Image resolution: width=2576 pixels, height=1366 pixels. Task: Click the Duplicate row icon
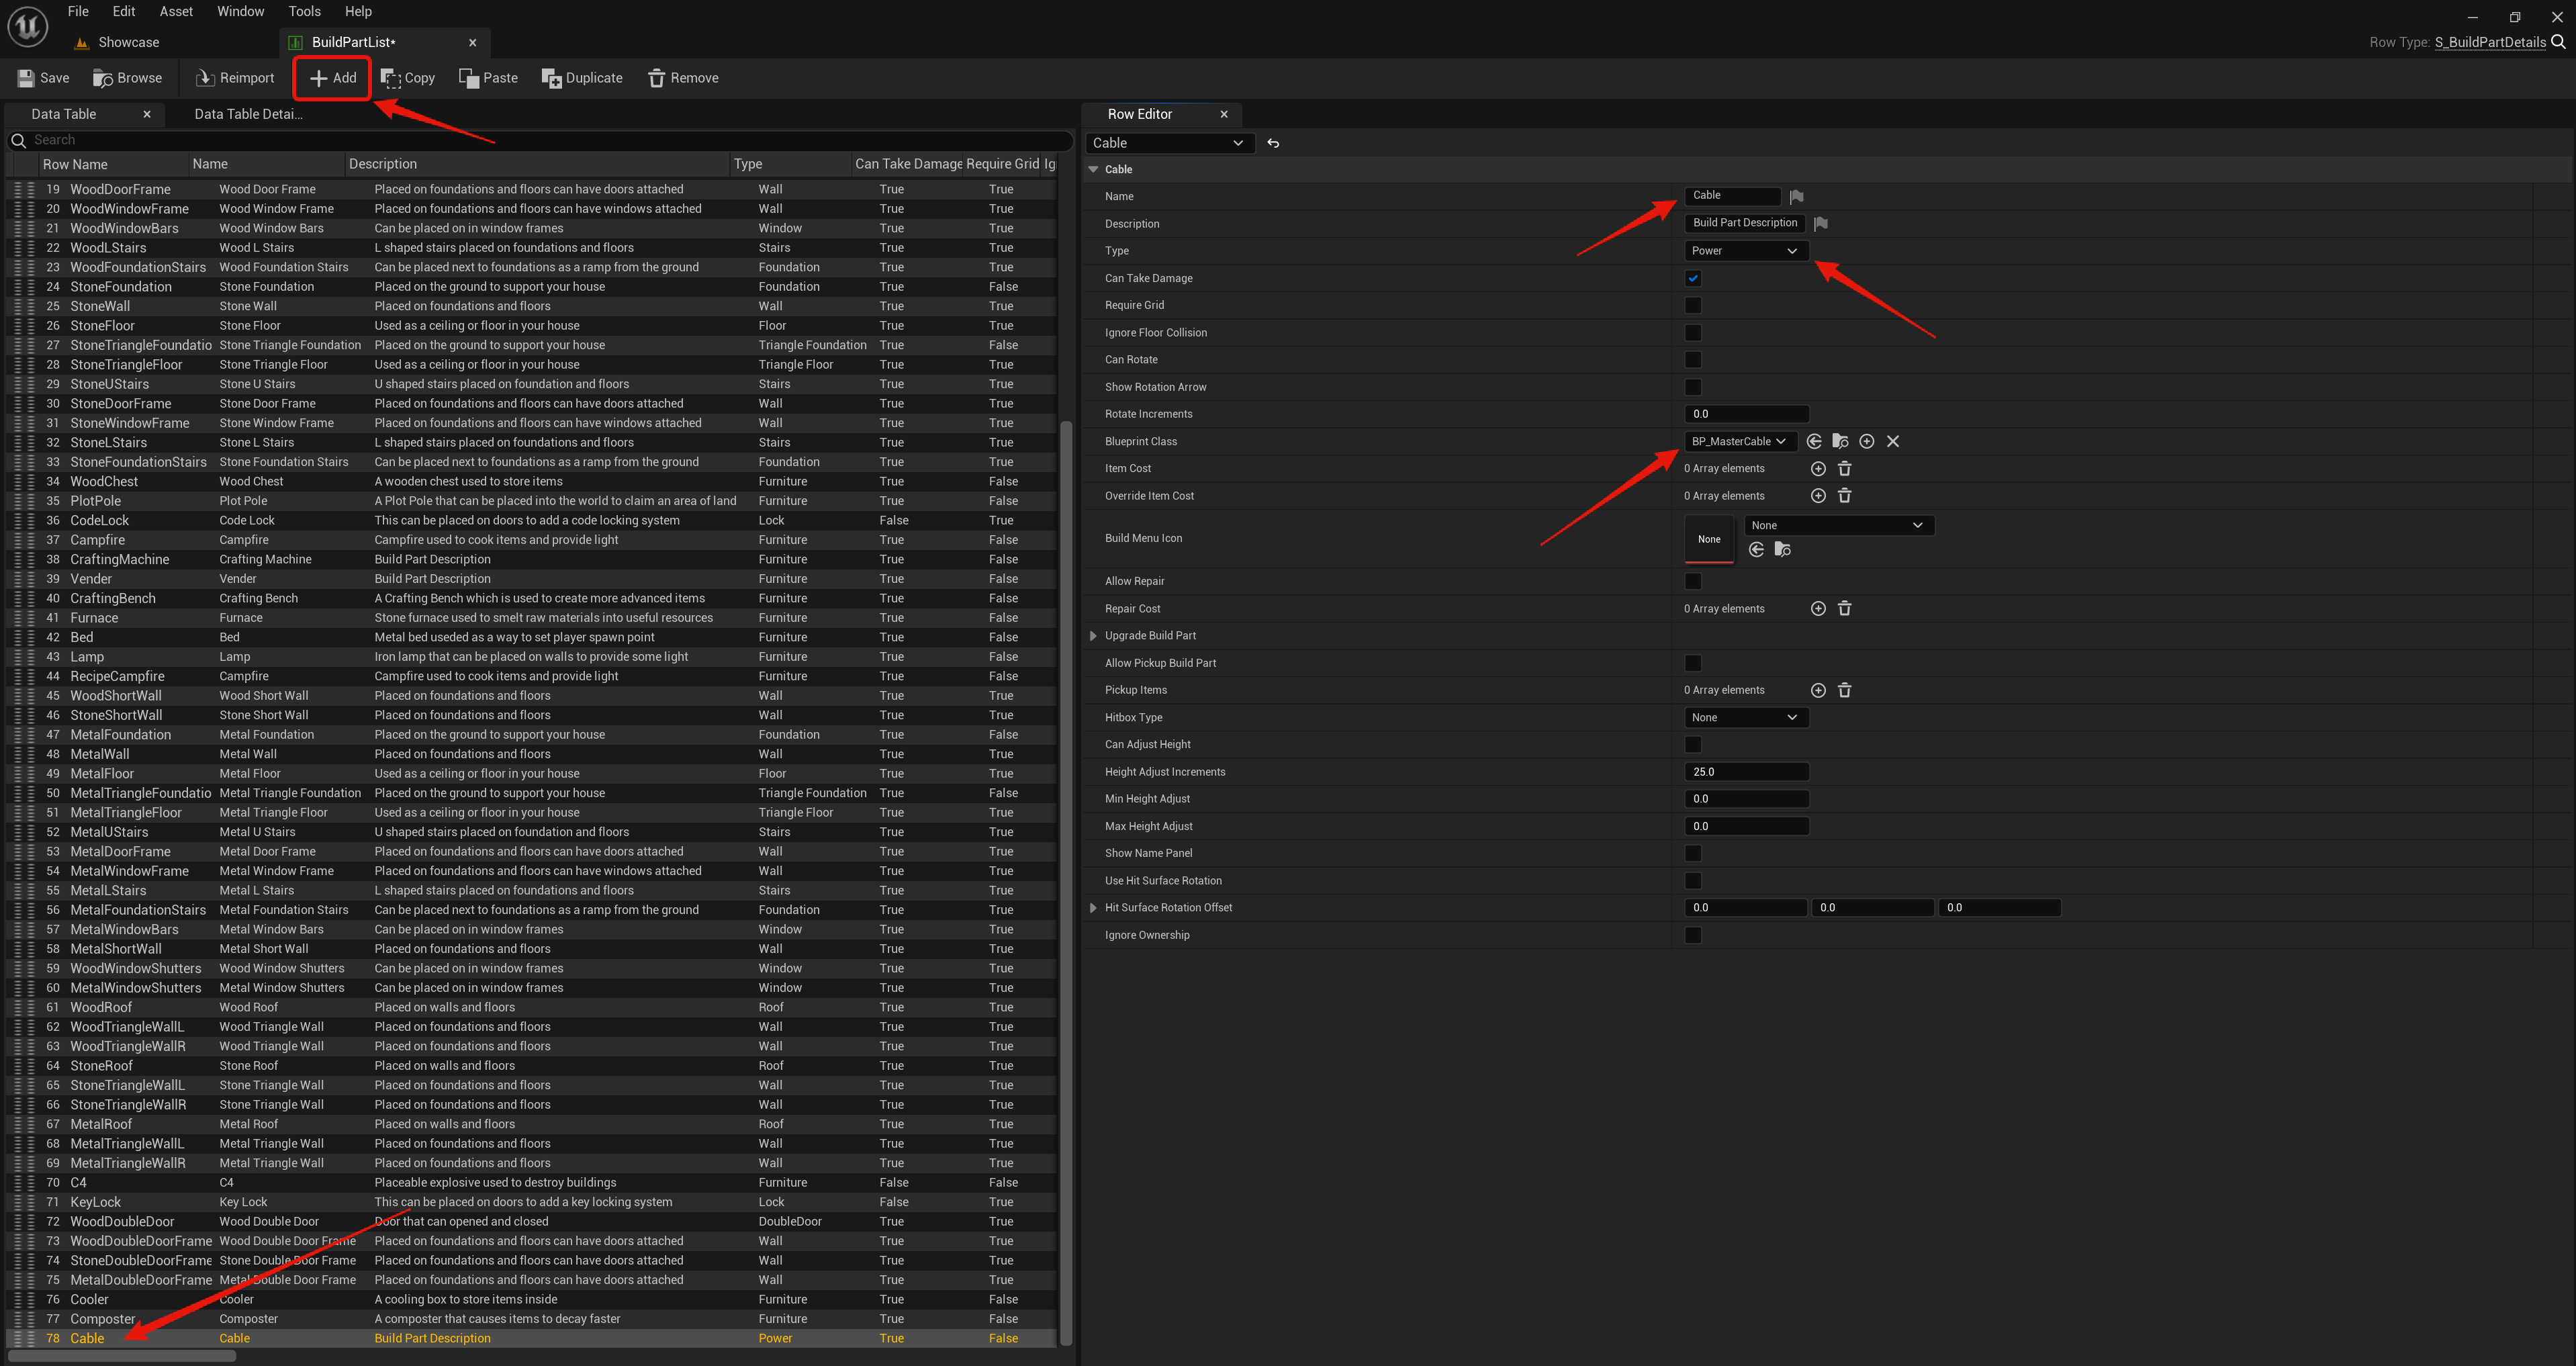pyautogui.click(x=551, y=78)
